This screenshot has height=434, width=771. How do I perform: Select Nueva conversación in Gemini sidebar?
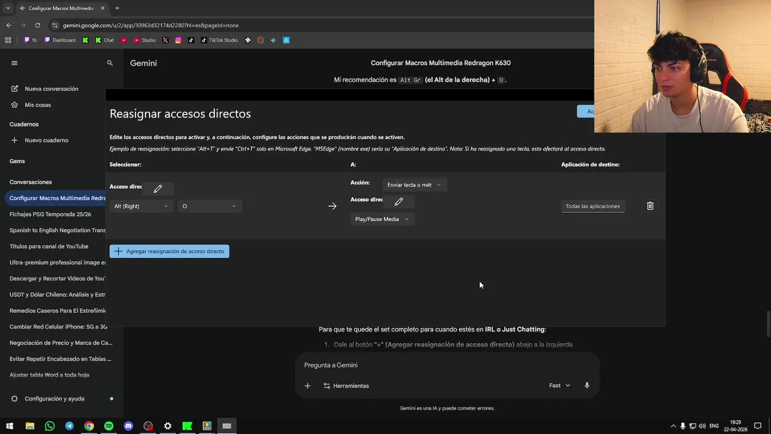coord(51,89)
